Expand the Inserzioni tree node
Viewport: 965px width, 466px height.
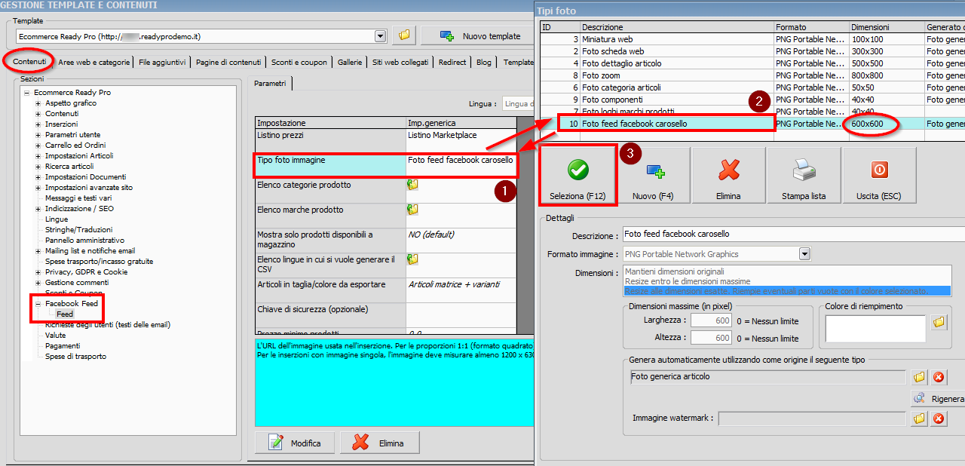coord(38,124)
